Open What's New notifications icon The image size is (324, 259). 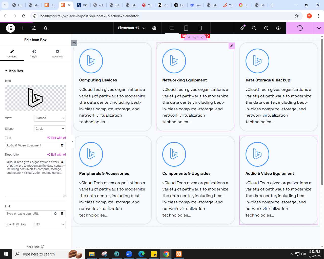coord(242,28)
